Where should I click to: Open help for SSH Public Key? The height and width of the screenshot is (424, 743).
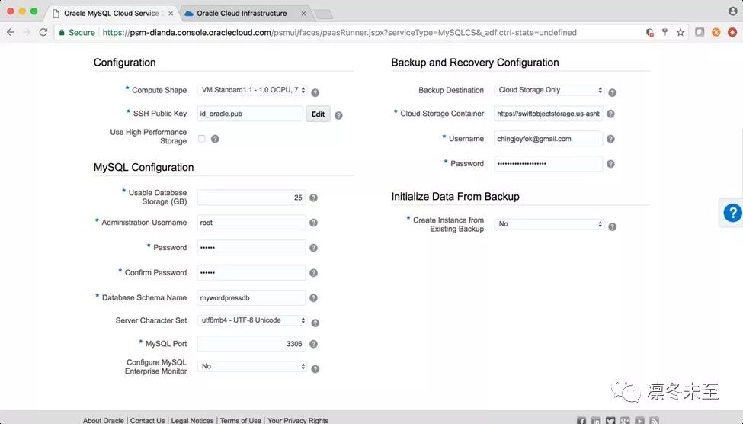click(338, 115)
